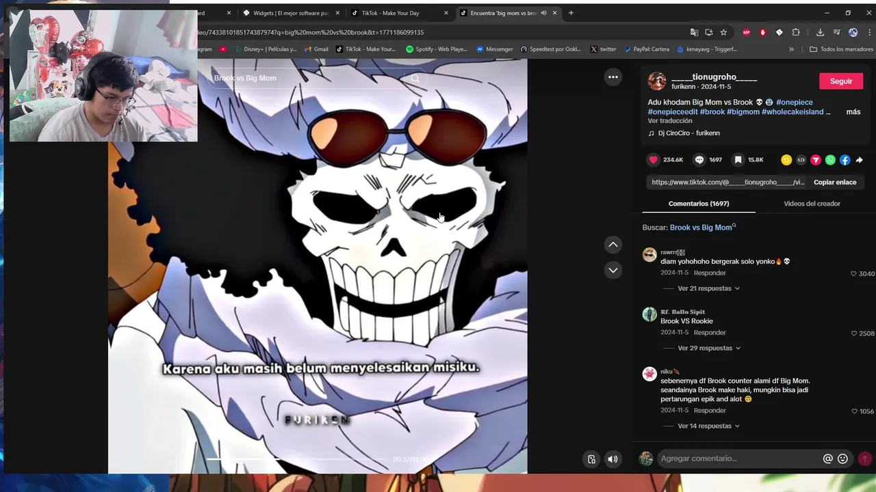Send to friends with red paper-plane icon

(816, 160)
